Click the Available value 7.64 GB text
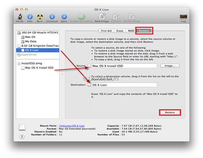 pyautogui.click(x=141, y=129)
